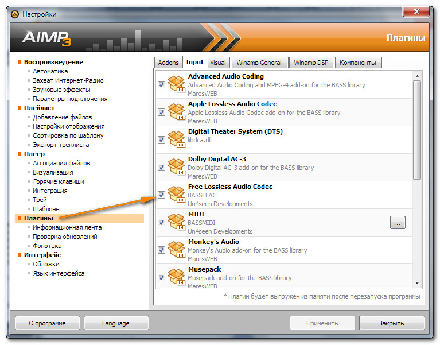
Task: Uncheck the Free Lossless Audio Codec checkbox
Action: pos(161,195)
